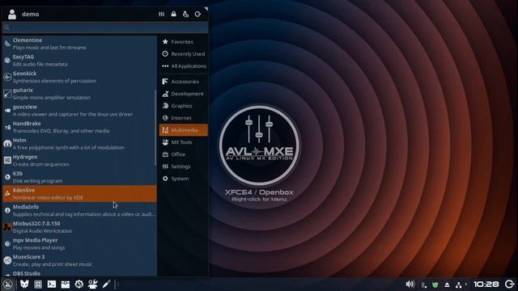The width and height of the screenshot is (518, 291).
Task: Switch user via header icon
Action: 185,14
